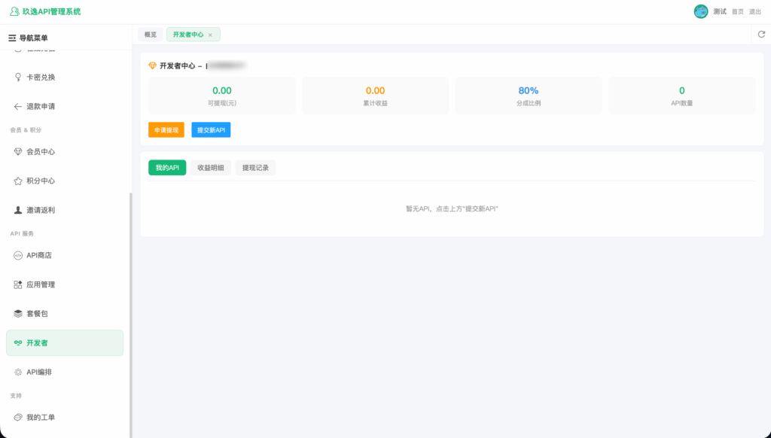Click the 退出 logout link
771x438 pixels.
754,12
